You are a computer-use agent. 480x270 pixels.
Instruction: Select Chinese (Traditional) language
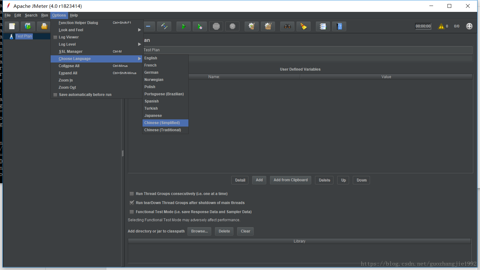(x=165, y=130)
